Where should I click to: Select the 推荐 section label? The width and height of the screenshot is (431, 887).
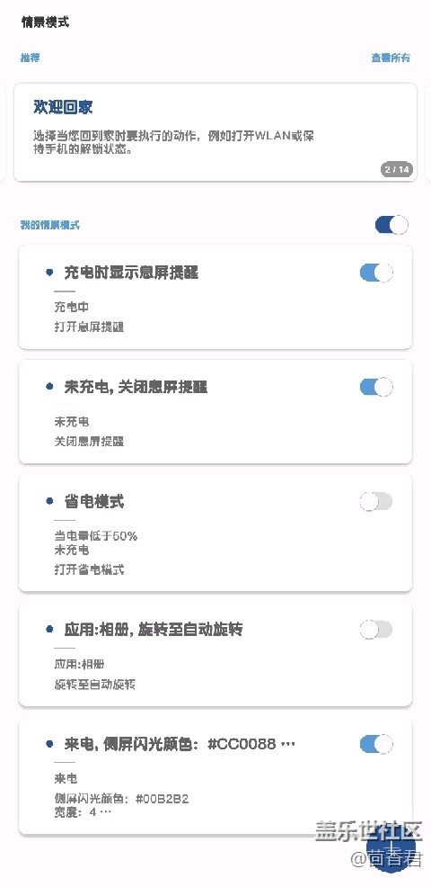point(30,58)
